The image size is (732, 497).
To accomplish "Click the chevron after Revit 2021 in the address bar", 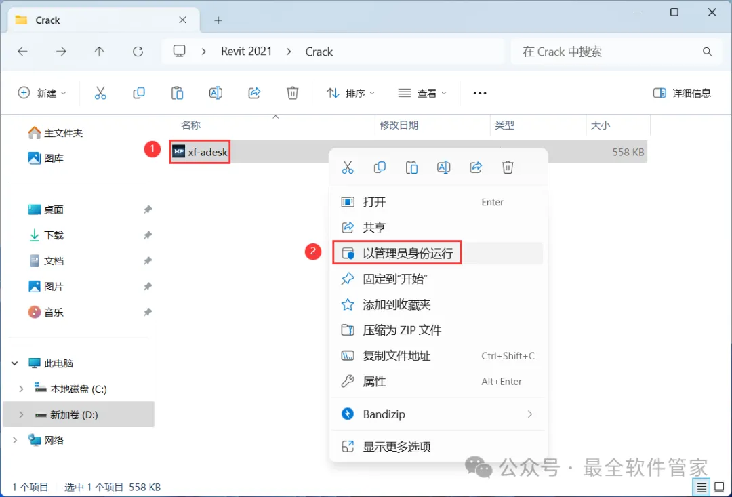I will pyautogui.click(x=289, y=52).
